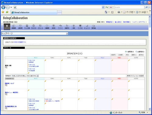Click pencil in first site row 10(月) column
This screenshot has height=115, width=152.
coord(129,81)
